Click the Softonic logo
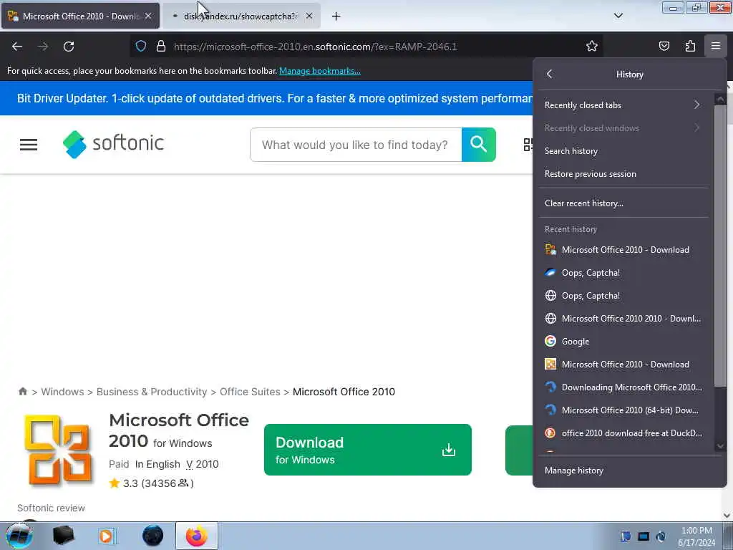Image resolution: width=733 pixels, height=550 pixels. 113,144
